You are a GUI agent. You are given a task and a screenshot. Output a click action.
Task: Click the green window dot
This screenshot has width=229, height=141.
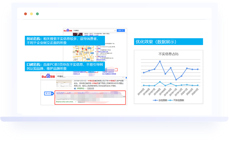tap(37, 14)
